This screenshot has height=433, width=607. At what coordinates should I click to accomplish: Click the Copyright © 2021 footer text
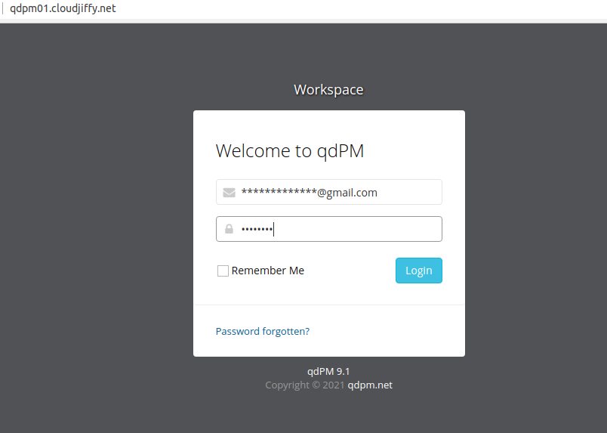point(303,385)
